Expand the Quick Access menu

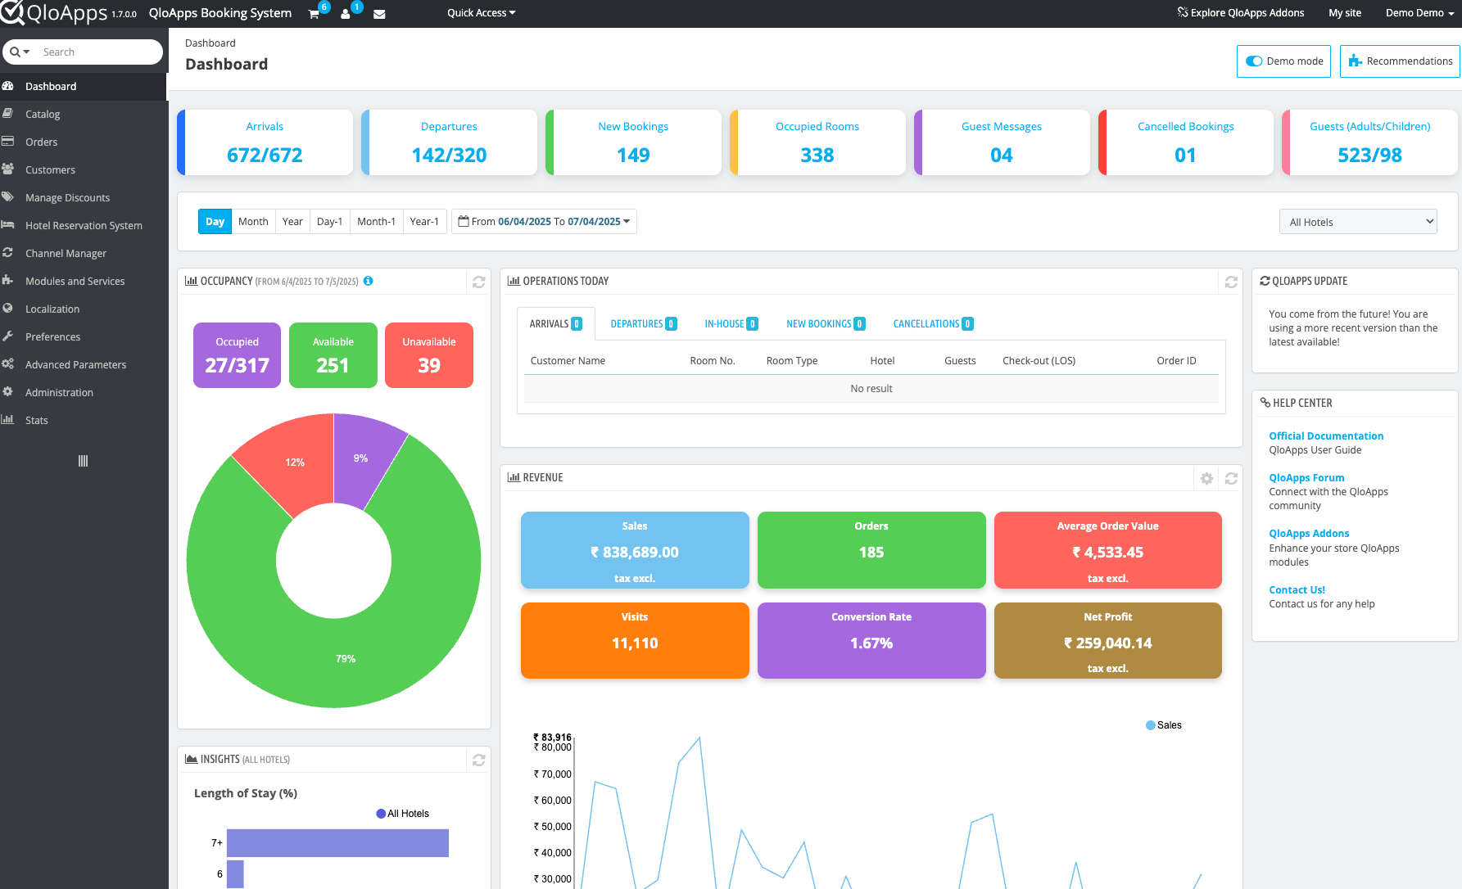click(481, 13)
